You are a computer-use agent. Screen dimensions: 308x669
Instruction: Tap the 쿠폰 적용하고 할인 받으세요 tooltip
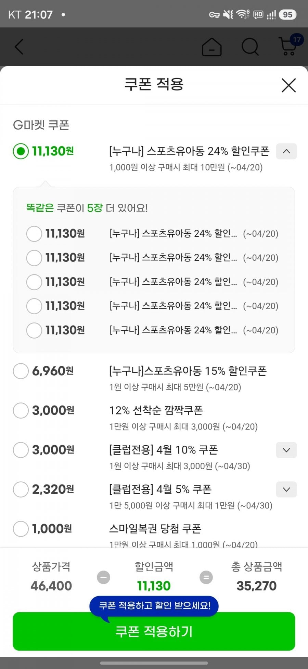(154, 605)
